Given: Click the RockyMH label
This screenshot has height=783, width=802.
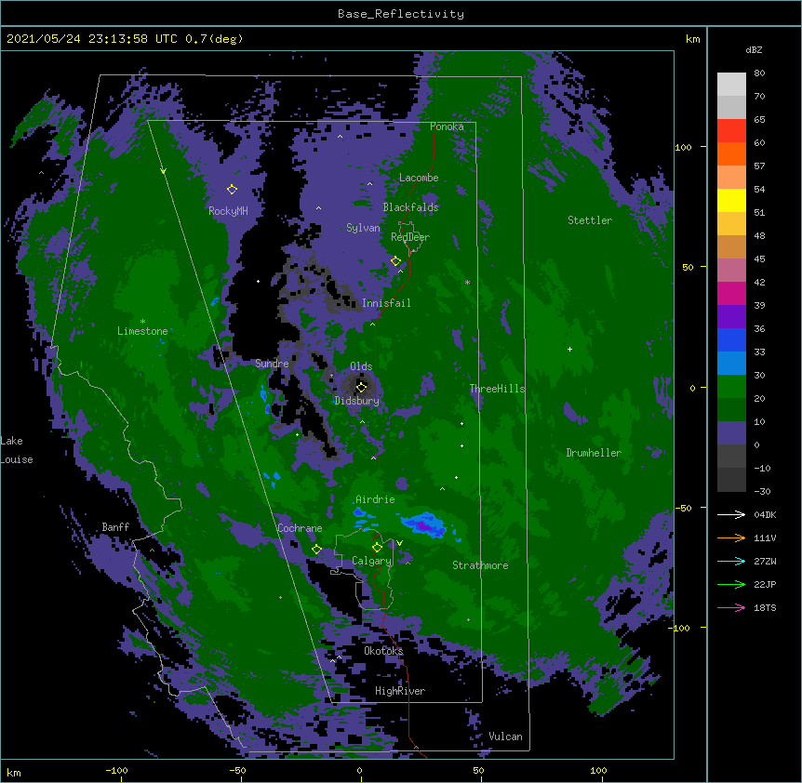Looking at the screenshot, I should pos(228,211).
